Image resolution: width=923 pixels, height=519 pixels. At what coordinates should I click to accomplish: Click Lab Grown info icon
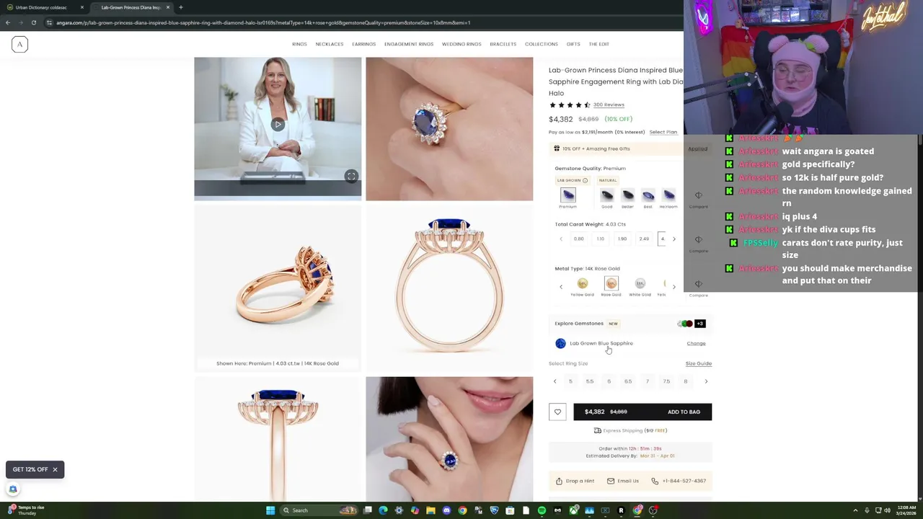tap(585, 180)
